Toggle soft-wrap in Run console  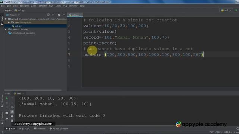pyautogui.click(x=12, y=107)
